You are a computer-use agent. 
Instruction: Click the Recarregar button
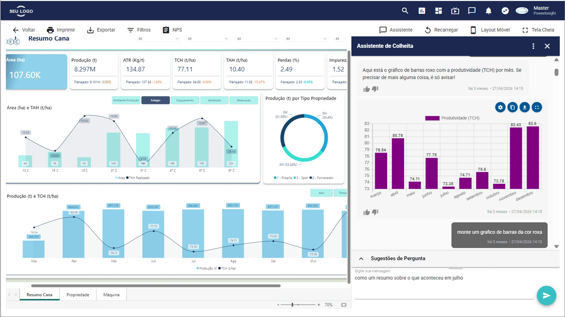(x=441, y=30)
